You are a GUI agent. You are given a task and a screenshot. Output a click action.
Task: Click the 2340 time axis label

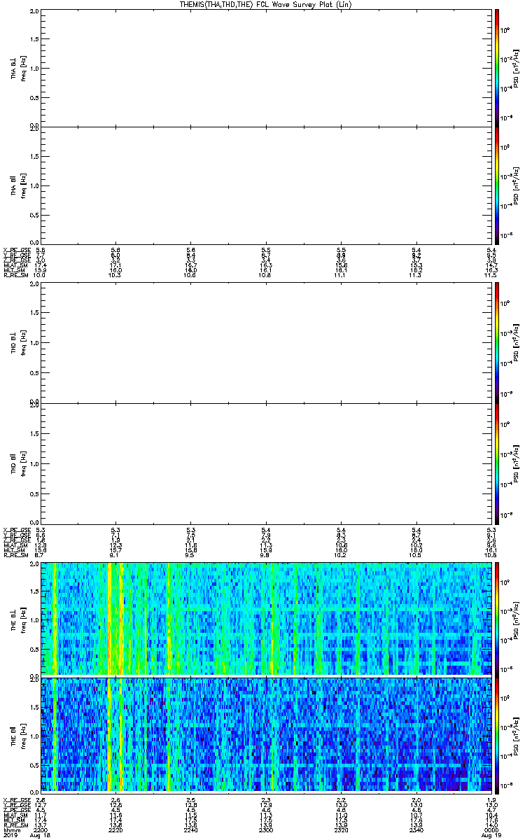416,829
